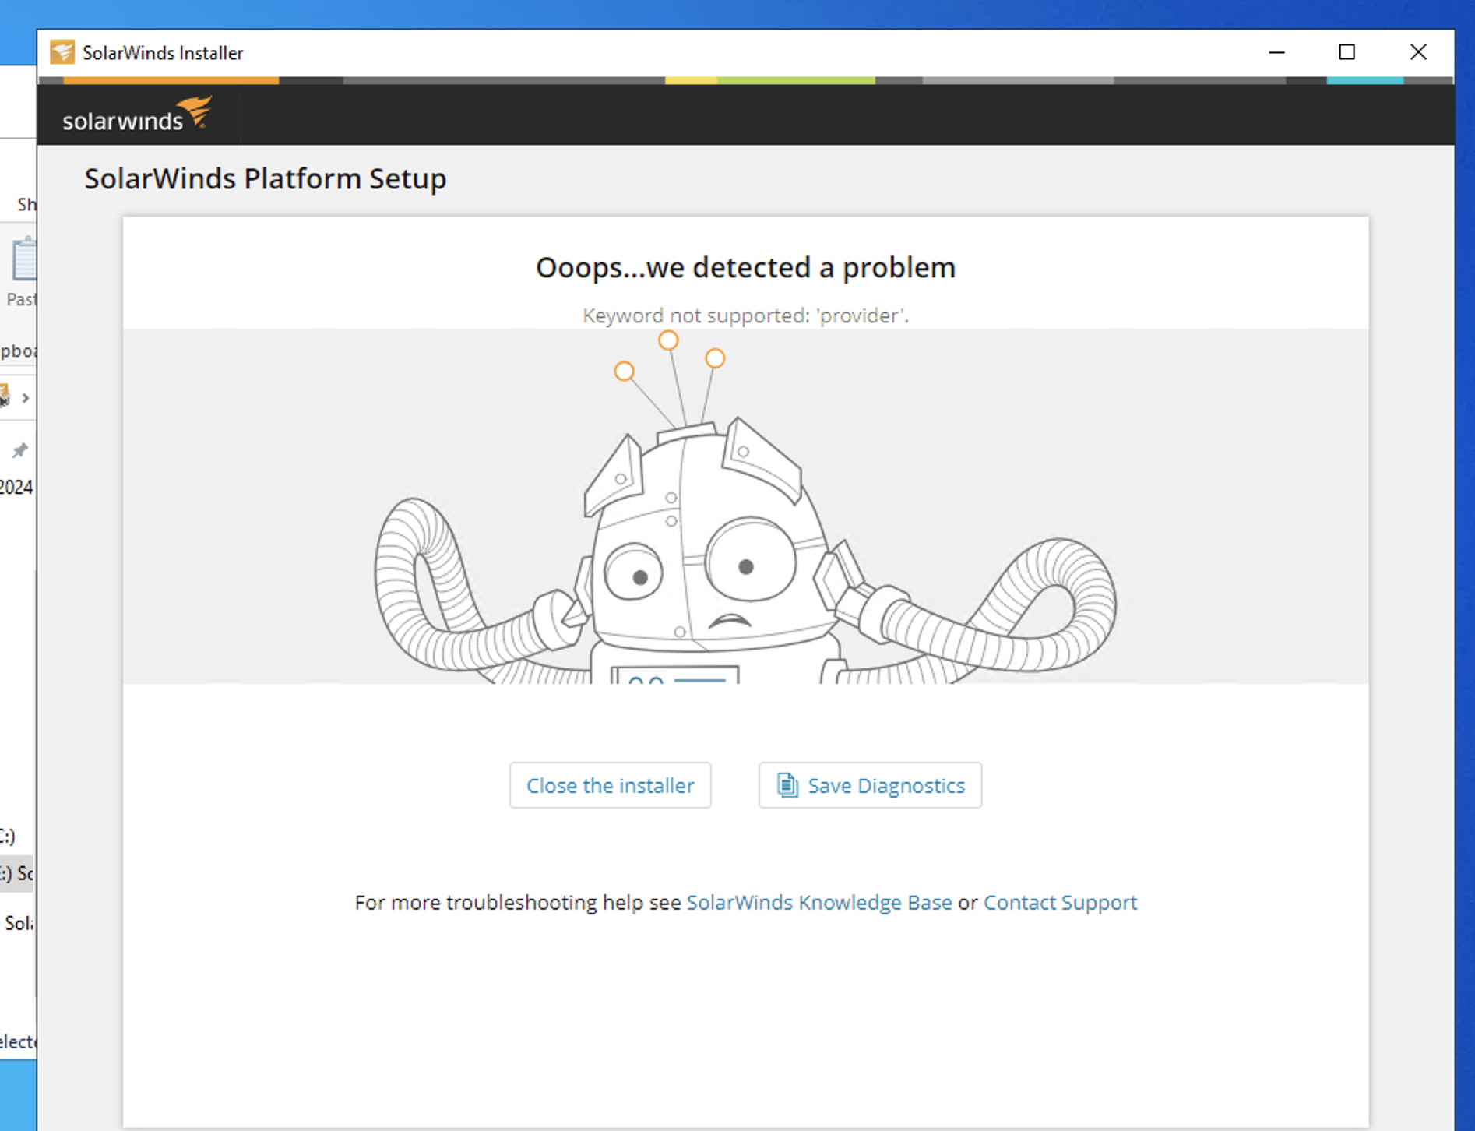Click the document icon on Save Diagnostics
1475x1131 pixels.
pyautogui.click(x=787, y=785)
